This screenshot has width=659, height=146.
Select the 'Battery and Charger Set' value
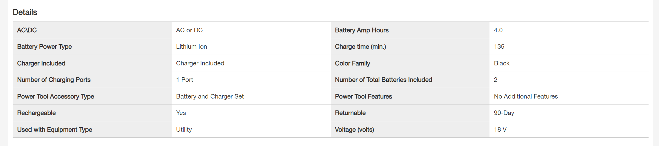210,96
